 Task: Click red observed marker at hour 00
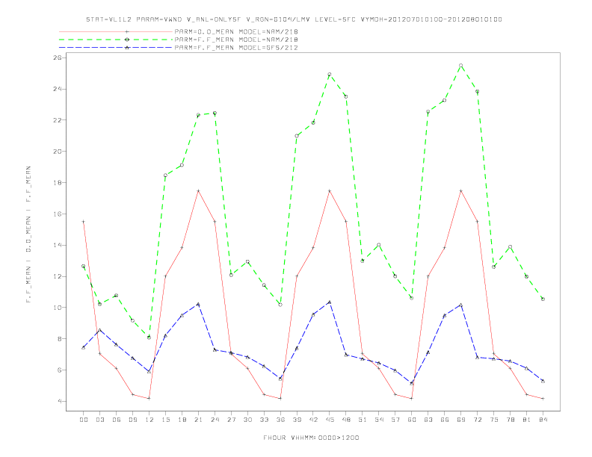click(x=84, y=222)
